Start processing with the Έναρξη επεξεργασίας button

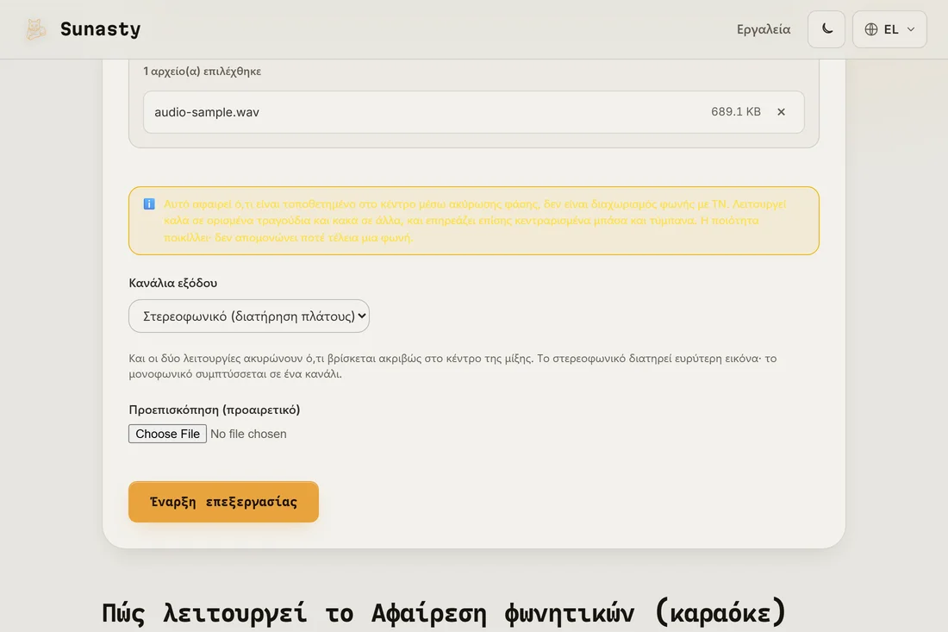[x=224, y=501]
